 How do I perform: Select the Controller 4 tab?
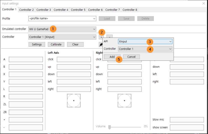point(61,10)
